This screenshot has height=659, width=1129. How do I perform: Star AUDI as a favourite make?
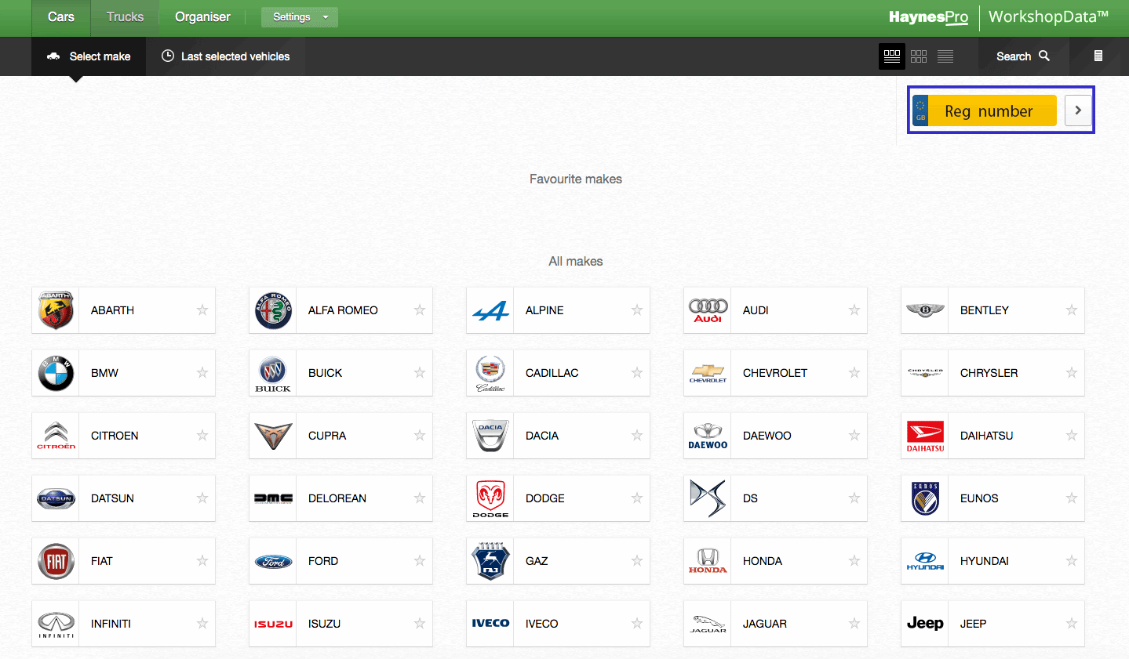pyautogui.click(x=854, y=310)
